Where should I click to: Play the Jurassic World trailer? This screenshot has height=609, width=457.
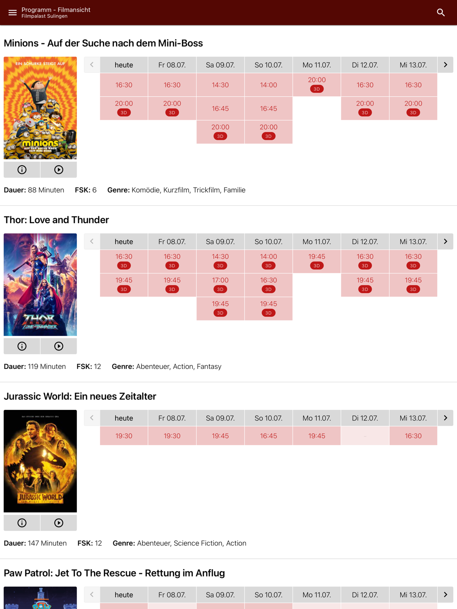point(58,523)
